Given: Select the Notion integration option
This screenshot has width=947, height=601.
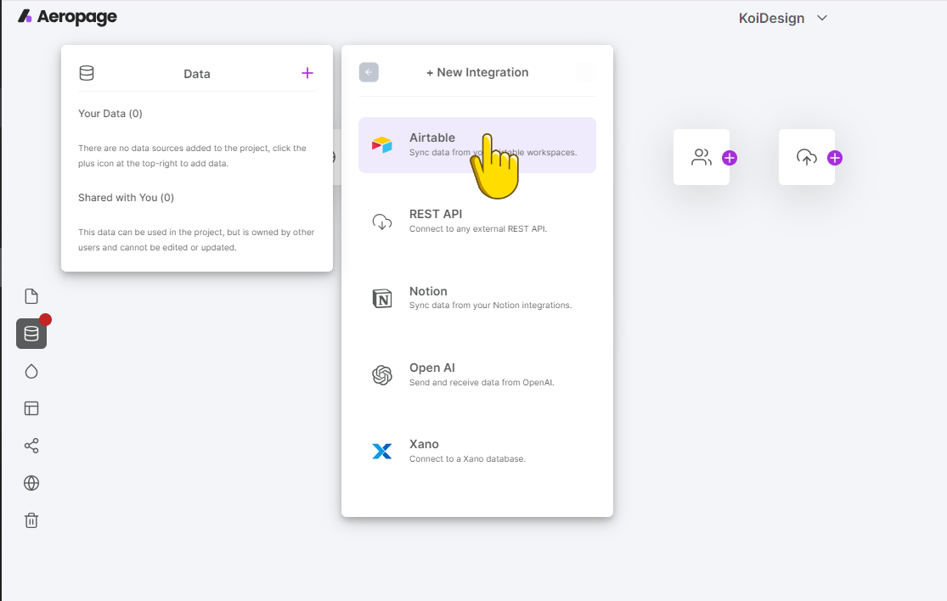Looking at the screenshot, I should pos(477,298).
